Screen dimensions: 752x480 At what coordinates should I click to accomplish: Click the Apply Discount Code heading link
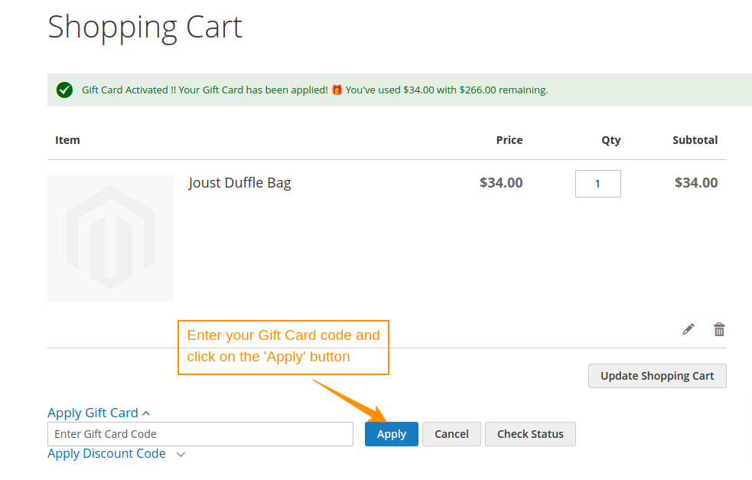[x=106, y=453]
